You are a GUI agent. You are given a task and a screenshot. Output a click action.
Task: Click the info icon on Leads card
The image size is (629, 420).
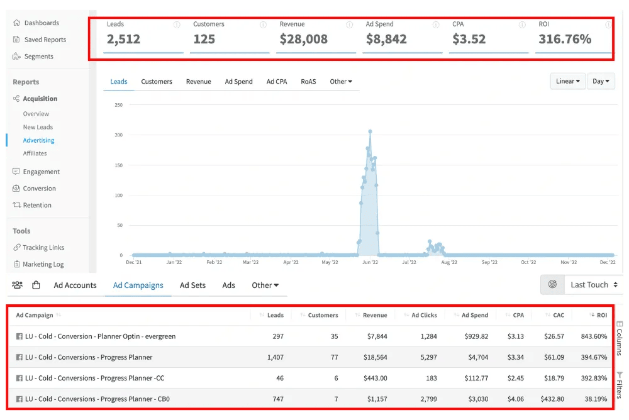[177, 25]
